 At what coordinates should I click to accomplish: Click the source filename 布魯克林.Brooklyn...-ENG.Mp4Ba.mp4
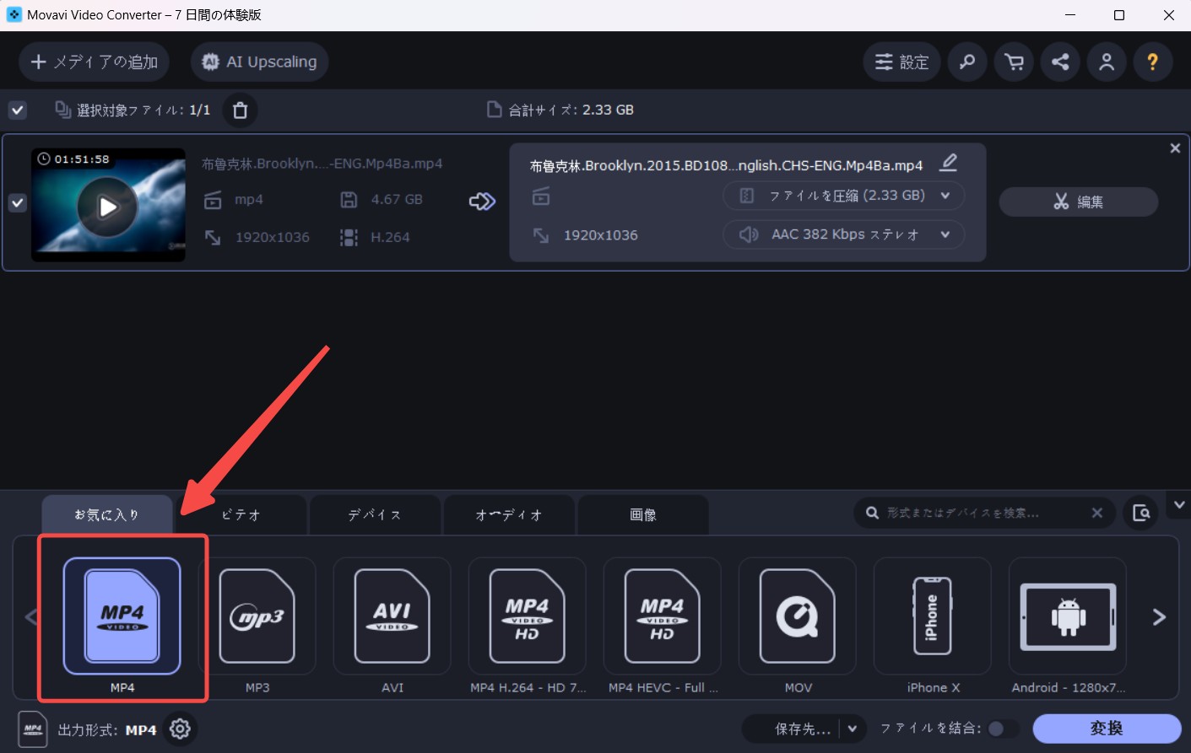point(322,164)
